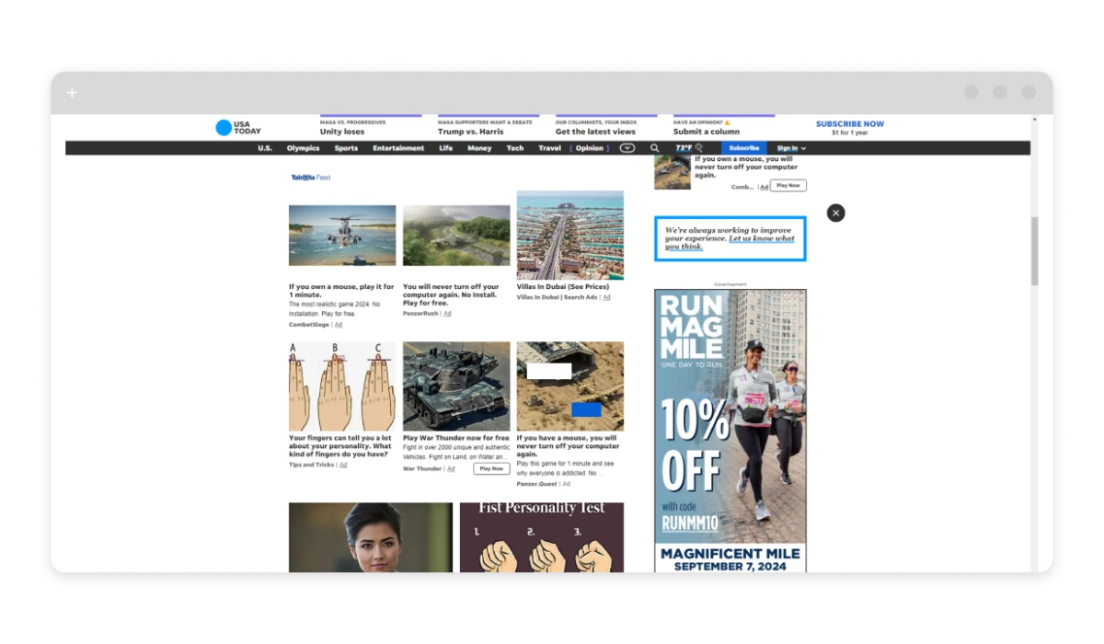Expand the more sections dropdown arrow
This screenshot has width=1104, height=644.
pos(627,148)
